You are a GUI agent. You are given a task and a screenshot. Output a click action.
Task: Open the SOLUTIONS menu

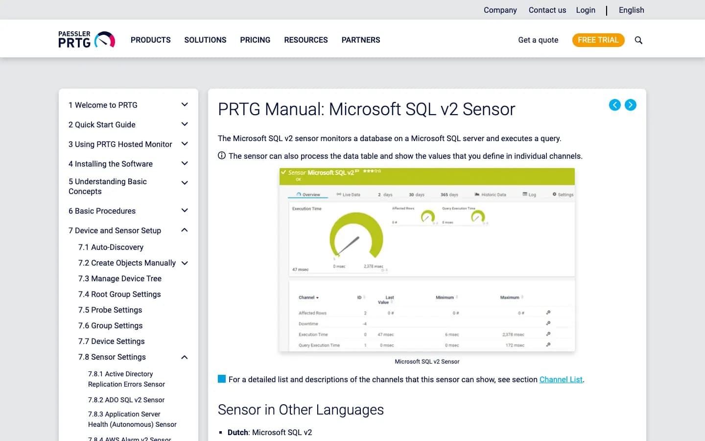[x=205, y=40]
